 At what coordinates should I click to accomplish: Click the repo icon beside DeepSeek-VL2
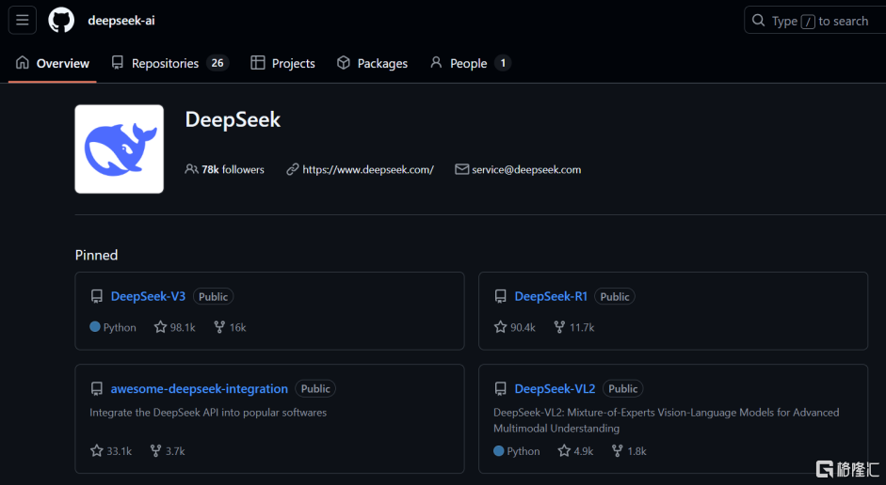click(x=500, y=389)
